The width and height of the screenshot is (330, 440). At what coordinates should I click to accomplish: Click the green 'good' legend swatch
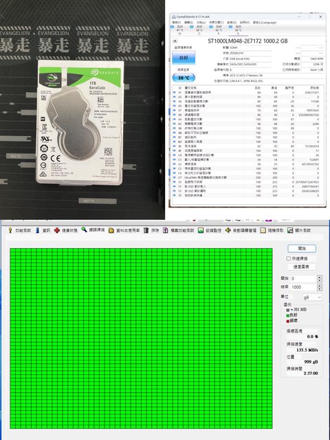coord(287,316)
